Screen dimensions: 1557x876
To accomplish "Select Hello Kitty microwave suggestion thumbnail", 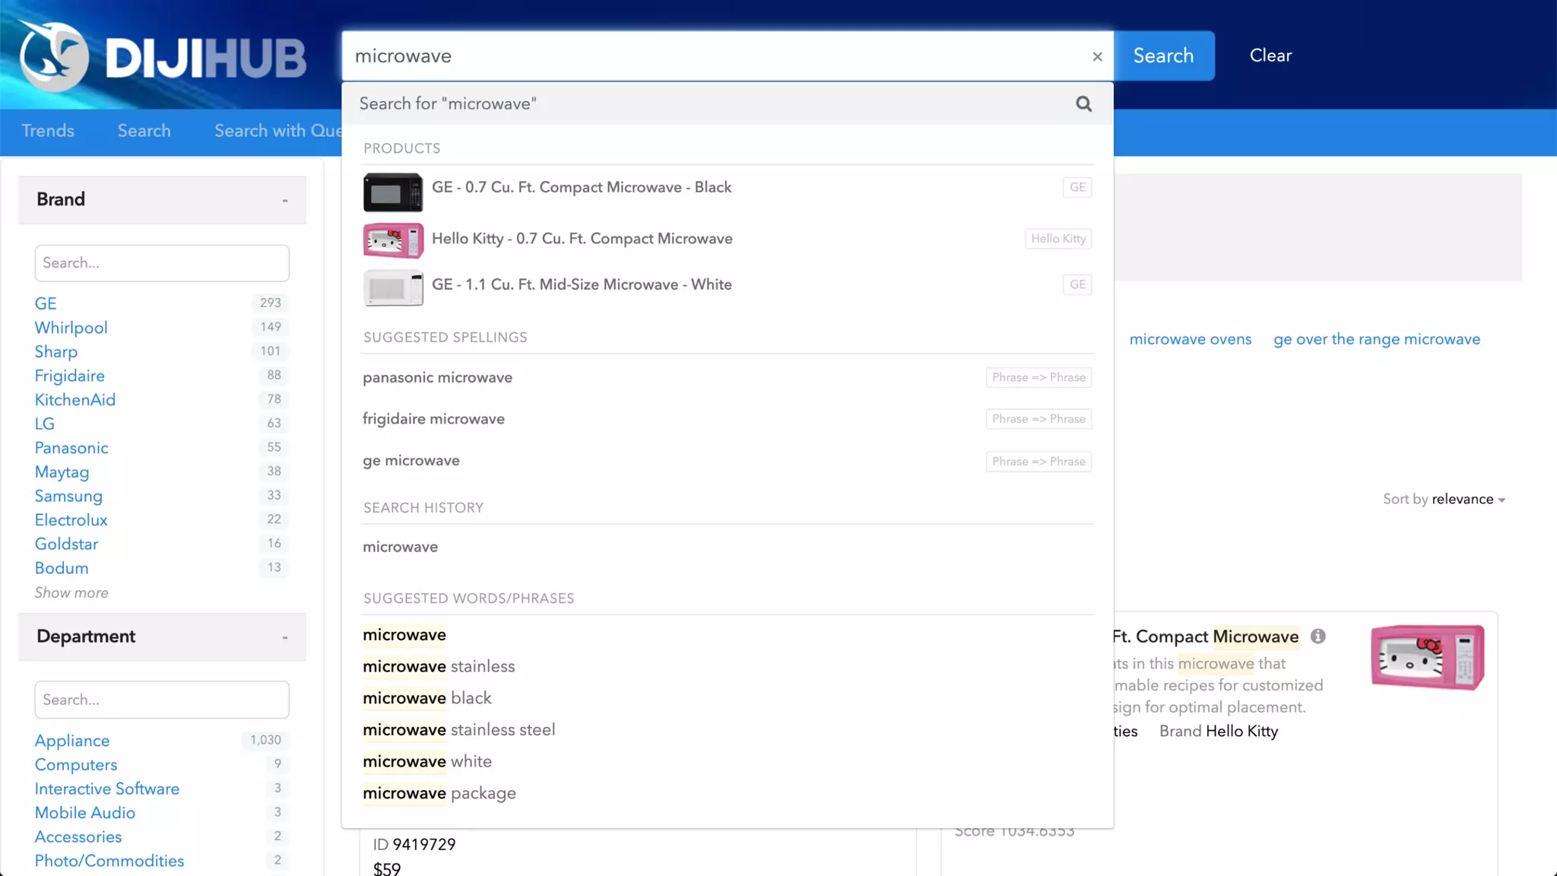I will click(x=392, y=240).
